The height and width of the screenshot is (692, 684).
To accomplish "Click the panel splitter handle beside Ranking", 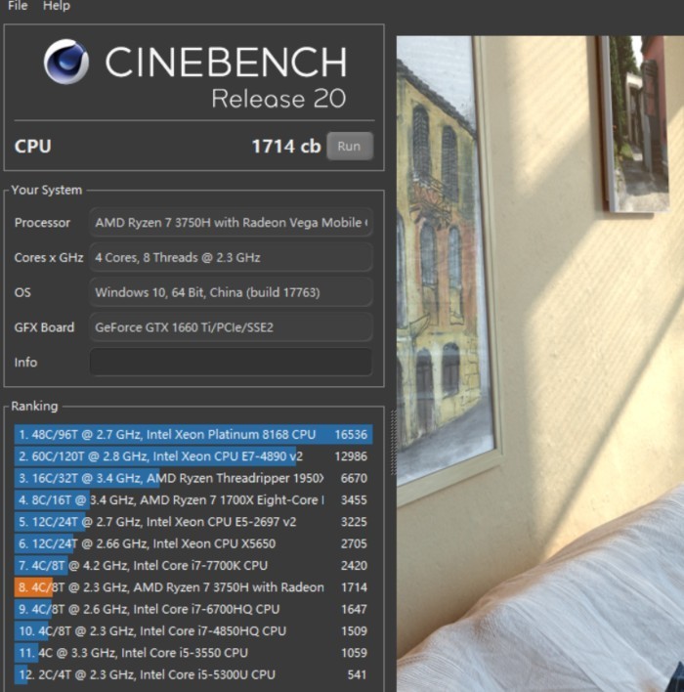I will pos(393,442).
